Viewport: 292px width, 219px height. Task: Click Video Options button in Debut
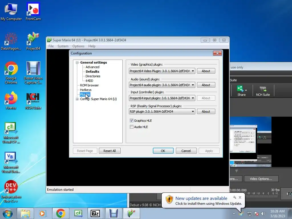pyautogui.click(x=261, y=179)
